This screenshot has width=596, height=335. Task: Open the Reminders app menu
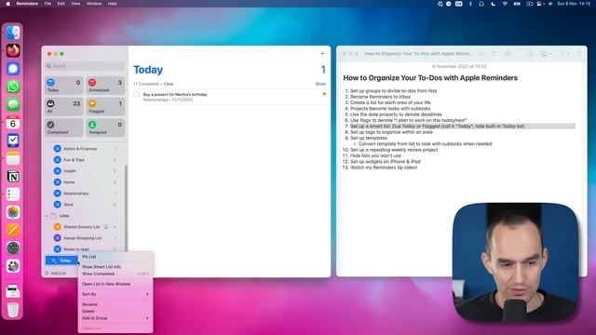27,4
